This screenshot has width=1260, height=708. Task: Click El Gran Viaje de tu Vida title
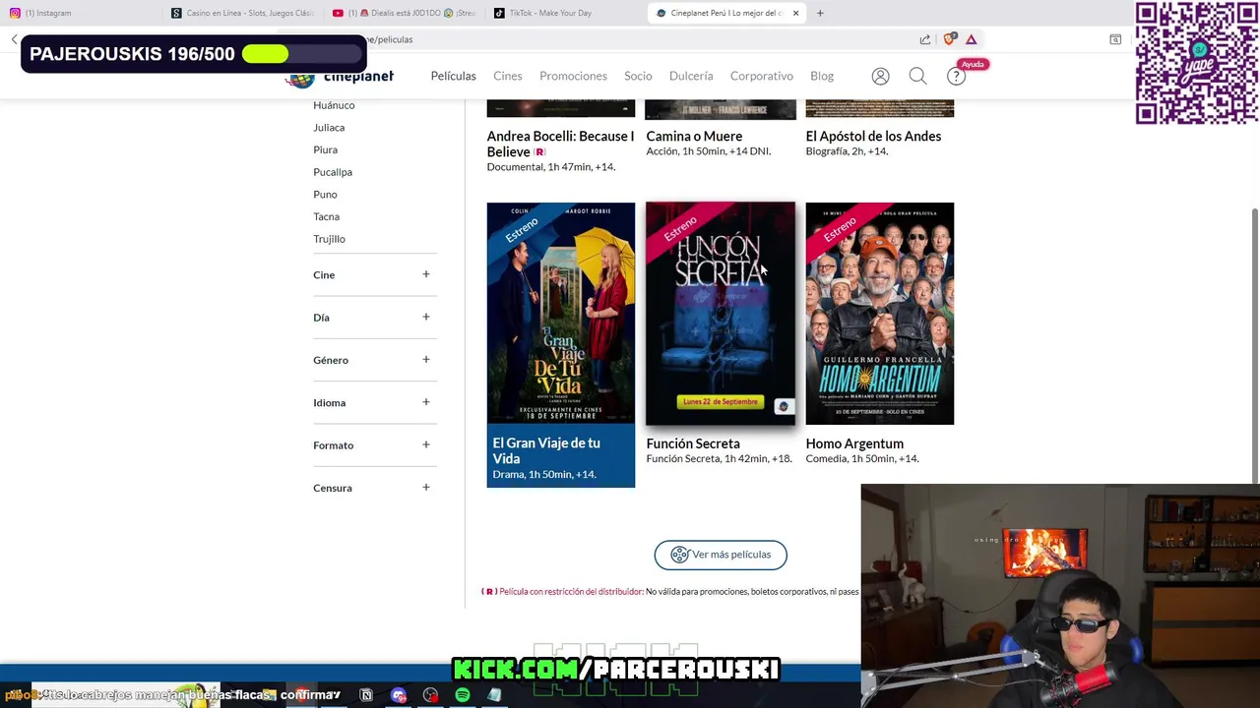tap(546, 450)
